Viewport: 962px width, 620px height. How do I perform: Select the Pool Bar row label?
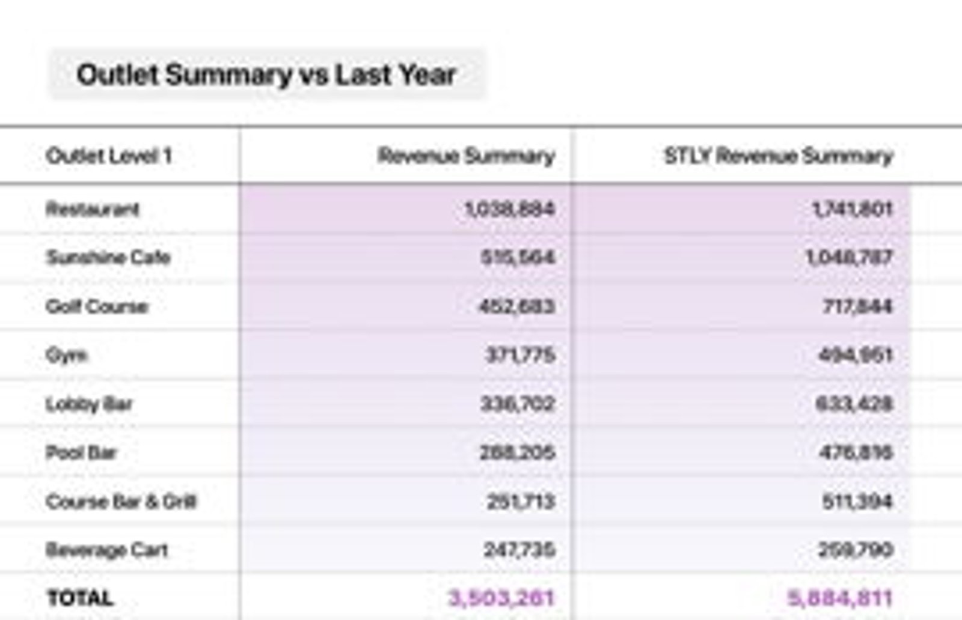[x=81, y=452]
